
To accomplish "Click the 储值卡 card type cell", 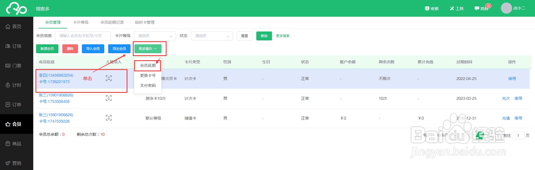I will click(x=190, y=118).
